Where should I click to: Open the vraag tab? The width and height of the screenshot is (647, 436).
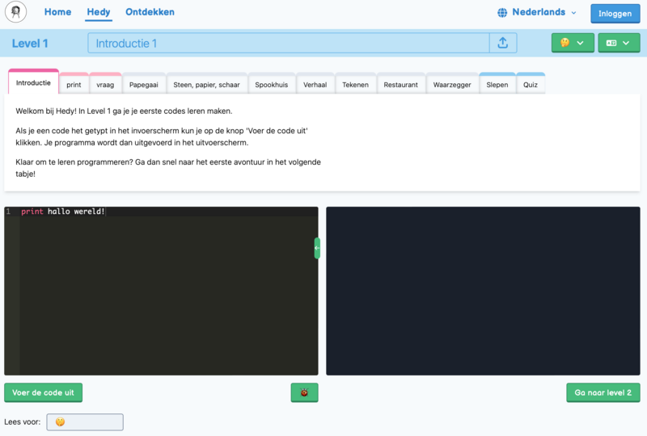click(x=105, y=84)
